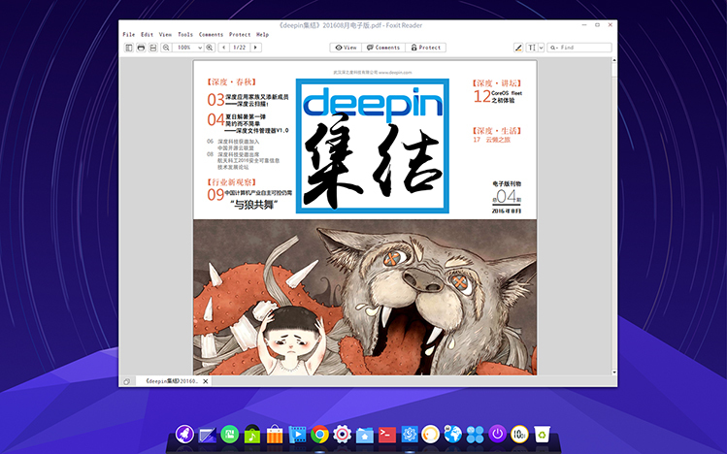Open the typewriter tool dropdown arrow
This screenshot has height=454, width=727.
click(x=541, y=48)
